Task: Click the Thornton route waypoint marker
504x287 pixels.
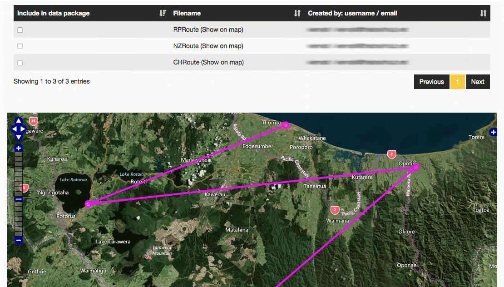Action: coord(286,125)
